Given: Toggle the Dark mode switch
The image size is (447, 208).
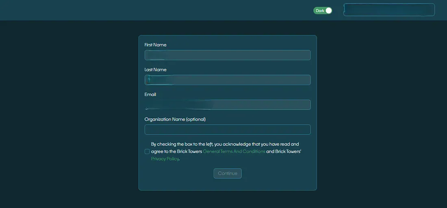Looking at the screenshot, I should tap(323, 11).
